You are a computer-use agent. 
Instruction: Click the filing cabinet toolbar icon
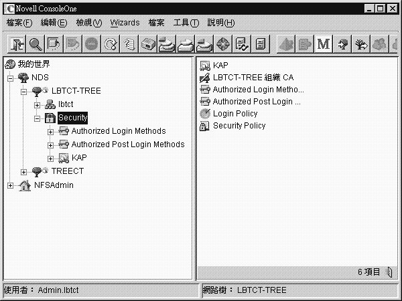(x=261, y=44)
